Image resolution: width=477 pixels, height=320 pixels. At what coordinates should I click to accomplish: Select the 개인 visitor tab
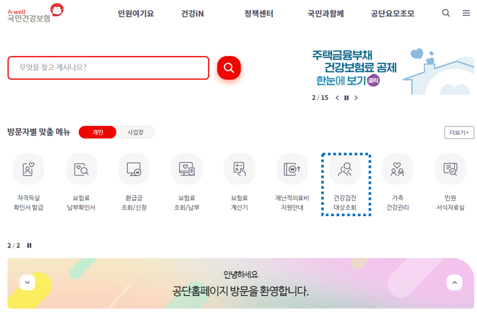pos(98,132)
